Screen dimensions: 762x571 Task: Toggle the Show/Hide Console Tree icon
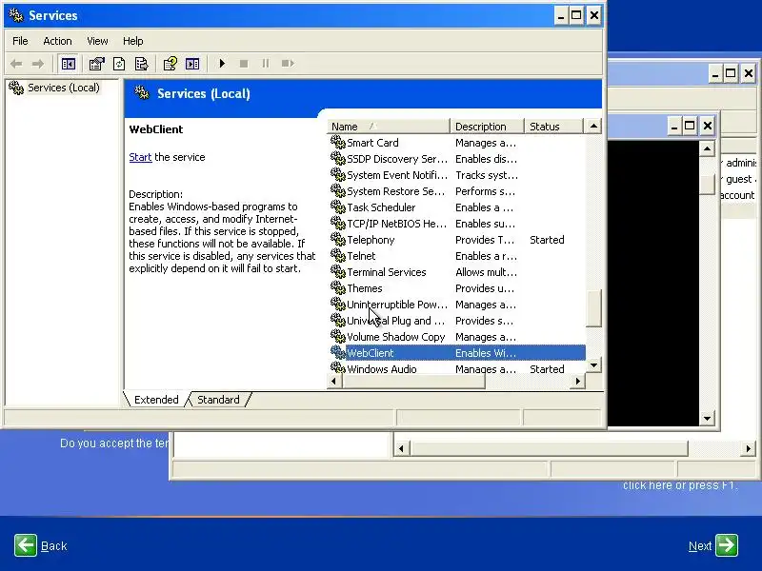point(69,64)
